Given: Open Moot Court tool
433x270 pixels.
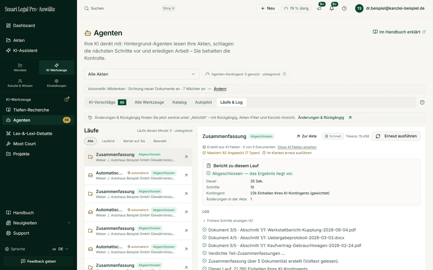Looking at the screenshot, I should pyautogui.click(x=38, y=144).
